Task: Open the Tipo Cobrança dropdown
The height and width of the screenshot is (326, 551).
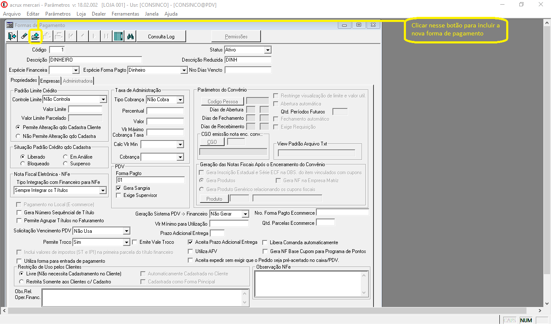Action: [180, 100]
